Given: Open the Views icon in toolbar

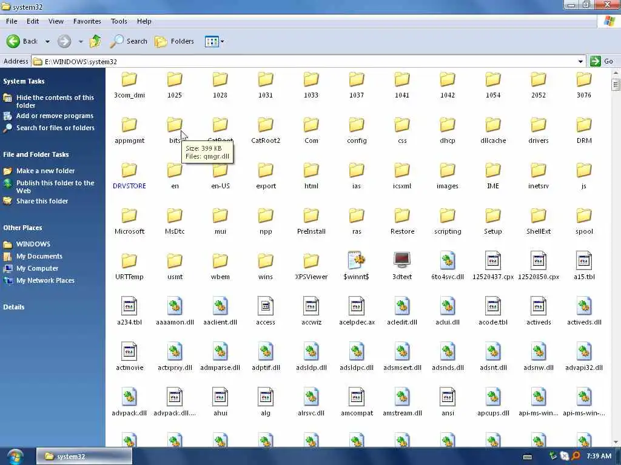Looking at the screenshot, I should click(x=212, y=41).
